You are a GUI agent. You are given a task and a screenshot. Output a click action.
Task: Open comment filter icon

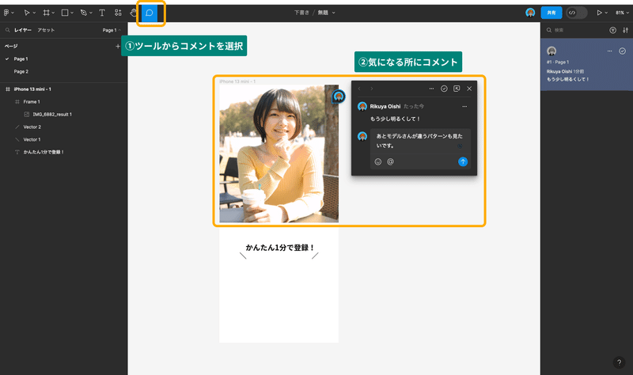tap(612, 30)
